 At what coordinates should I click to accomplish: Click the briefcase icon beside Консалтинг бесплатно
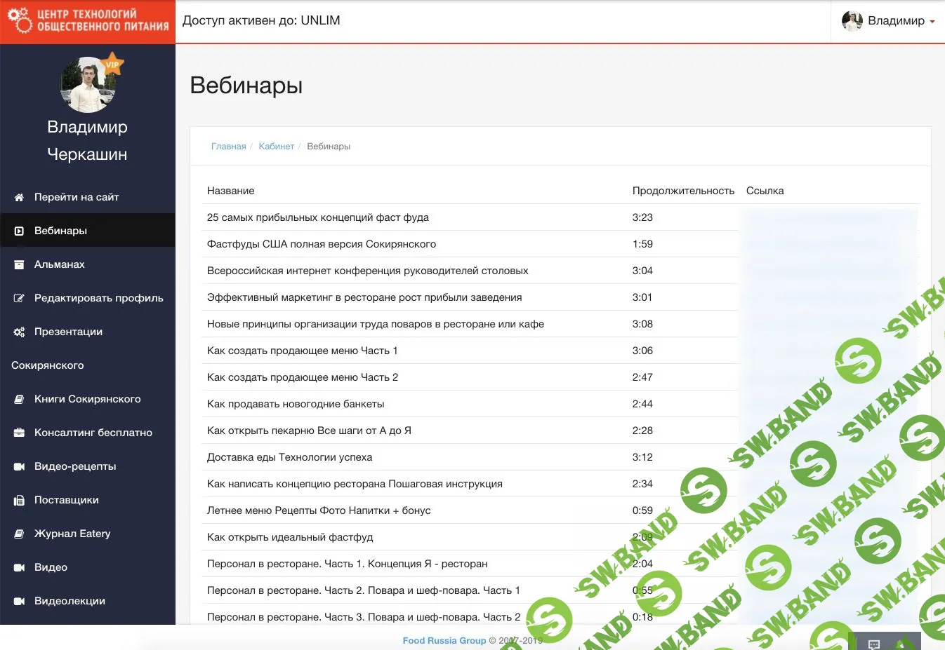pyautogui.click(x=19, y=433)
